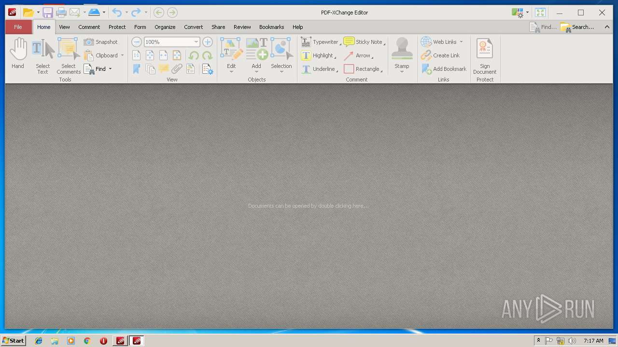Rotate view clockwise
Image resolution: width=618 pixels, height=347 pixels.
click(x=207, y=55)
